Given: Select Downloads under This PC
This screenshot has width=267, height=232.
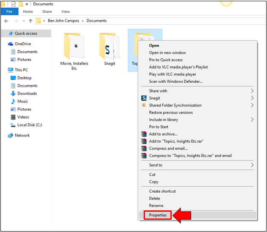Looking at the screenshot, I should pyautogui.click(x=27, y=93).
